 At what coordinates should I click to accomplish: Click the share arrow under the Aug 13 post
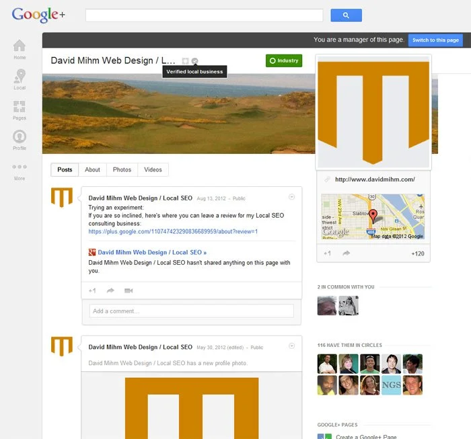pyautogui.click(x=110, y=290)
